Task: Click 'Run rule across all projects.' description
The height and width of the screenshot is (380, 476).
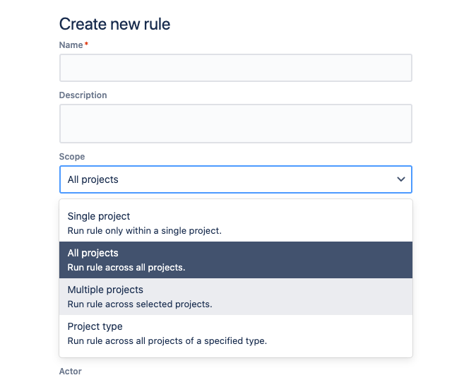Action: (x=126, y=268)
